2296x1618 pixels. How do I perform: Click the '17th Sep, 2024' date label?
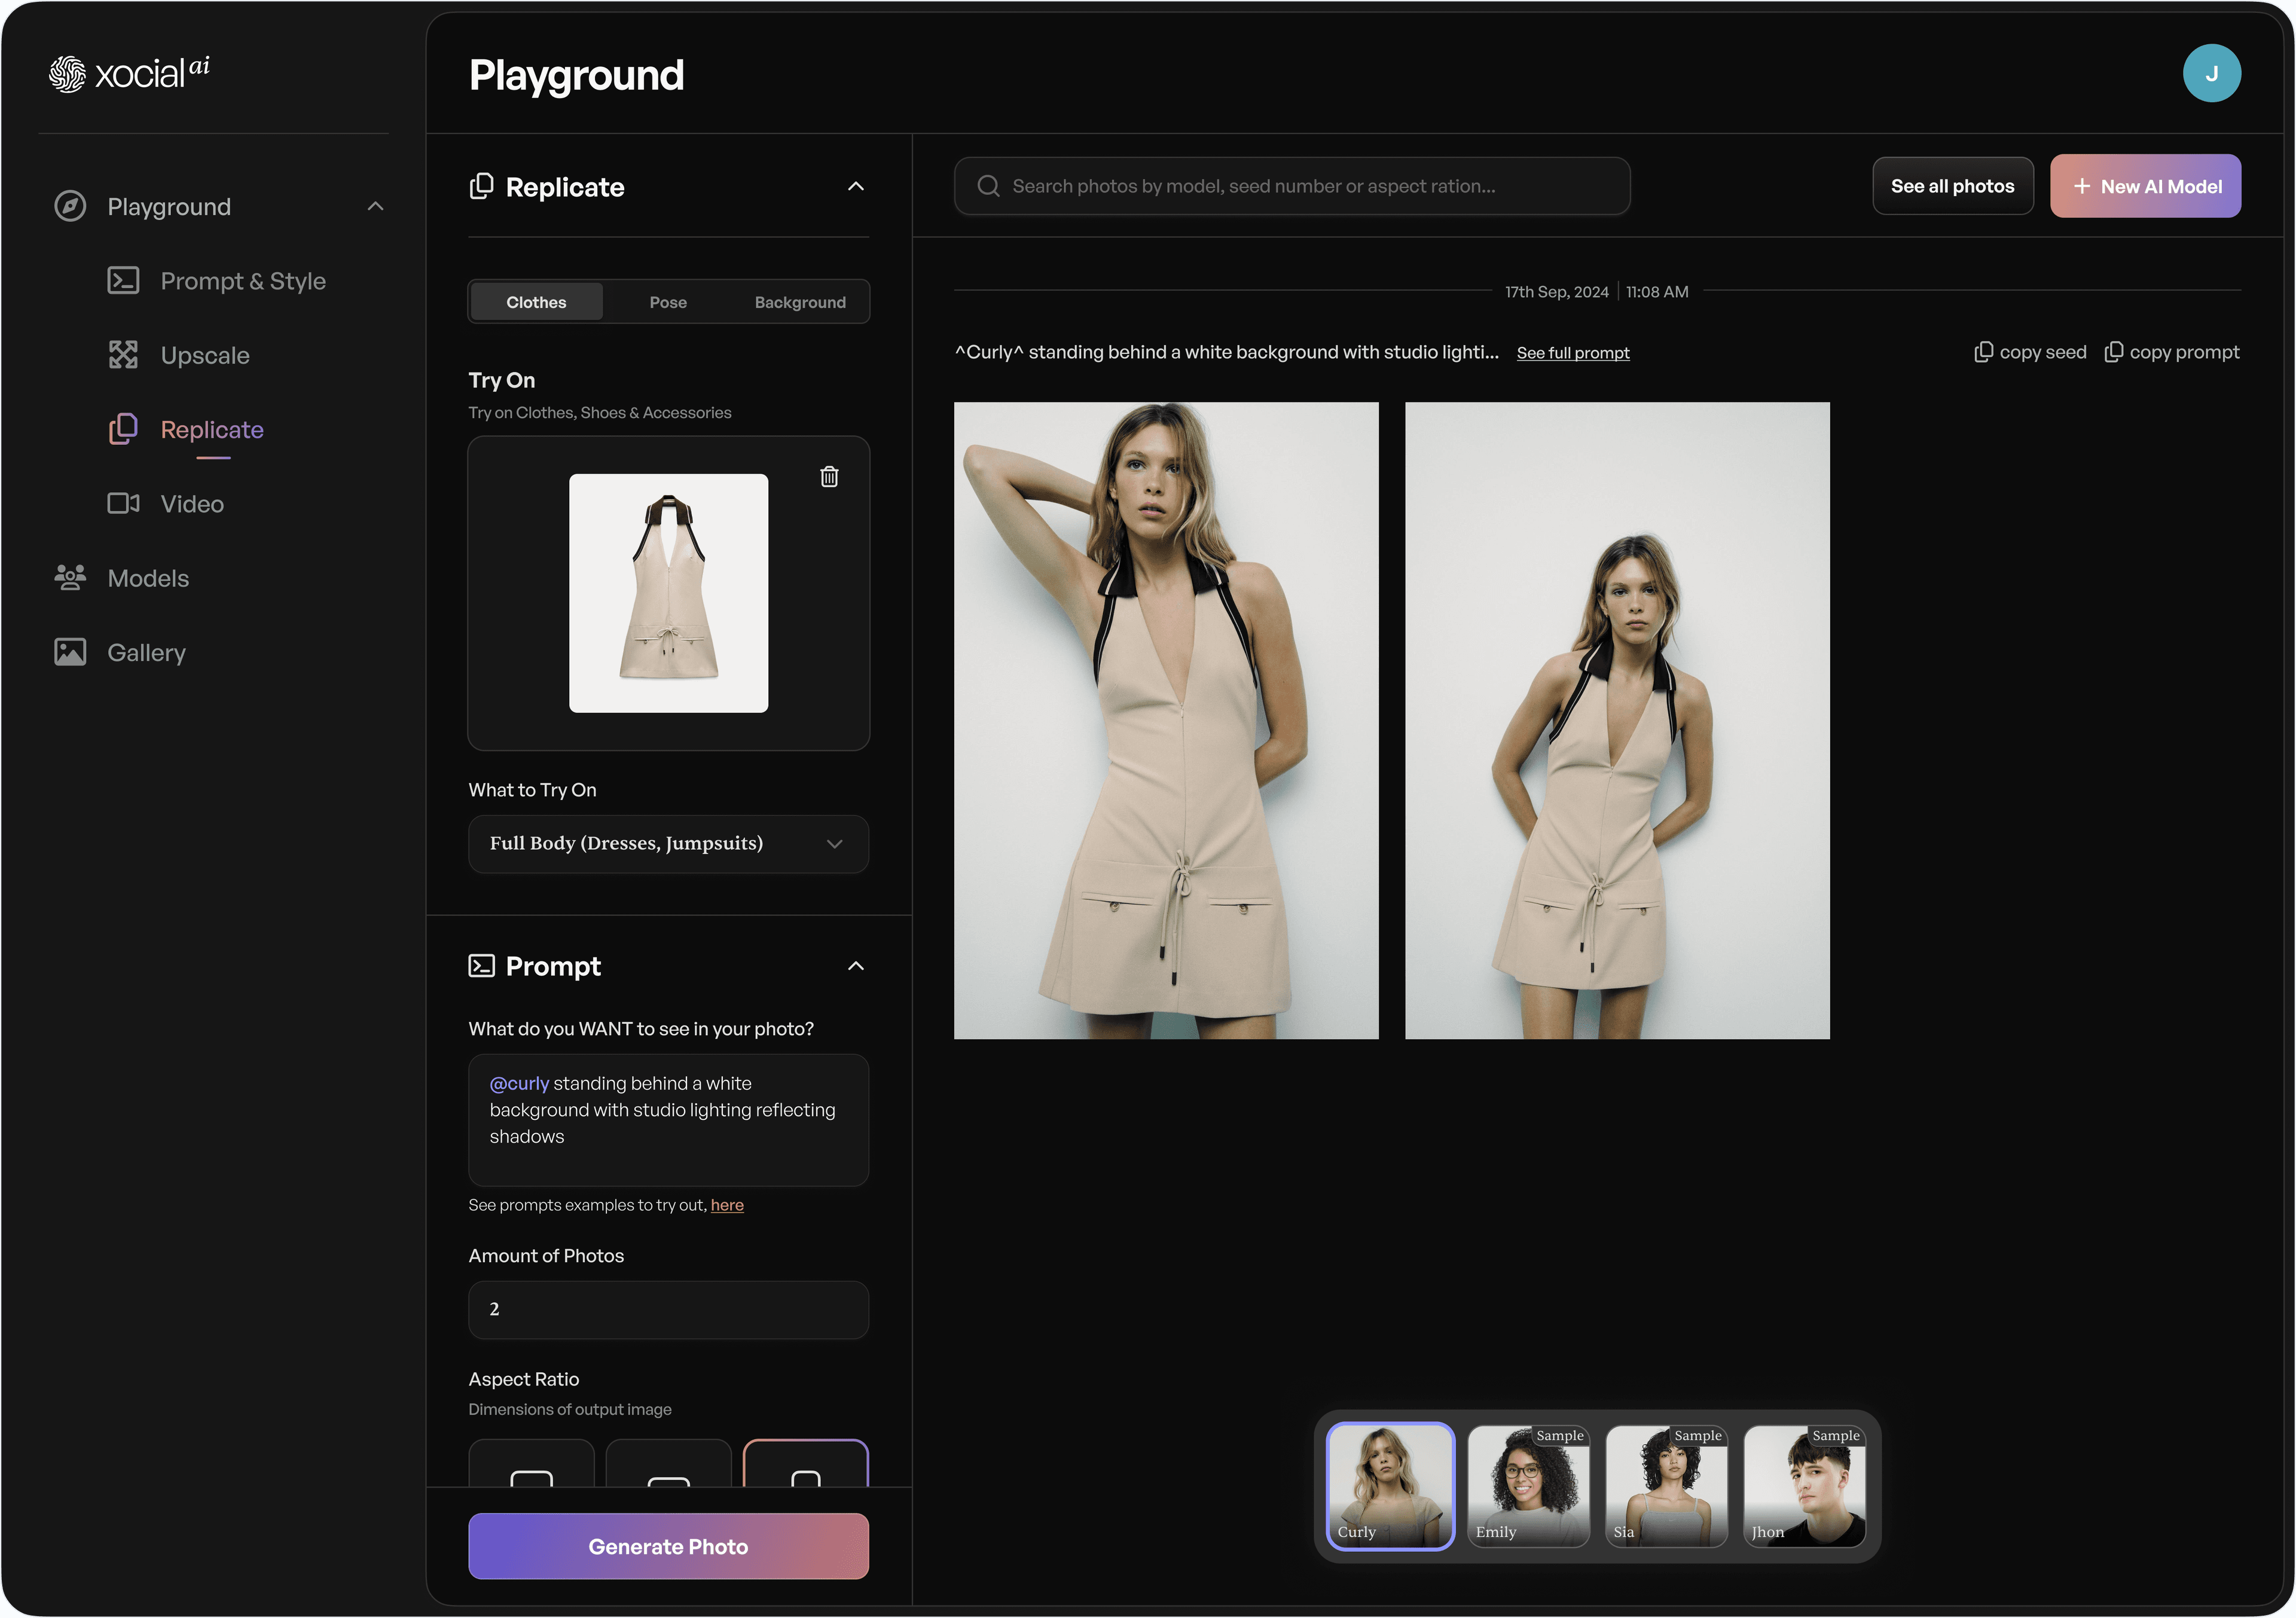coord(1556,292)
